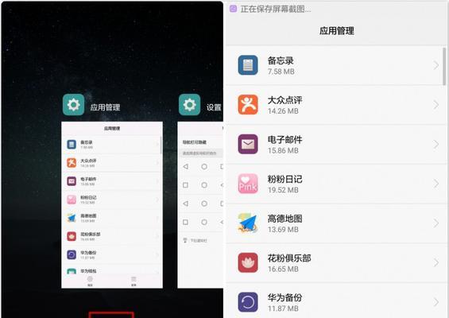
Task: Tap the red-outlined clear button
Action: click(111, 315)
